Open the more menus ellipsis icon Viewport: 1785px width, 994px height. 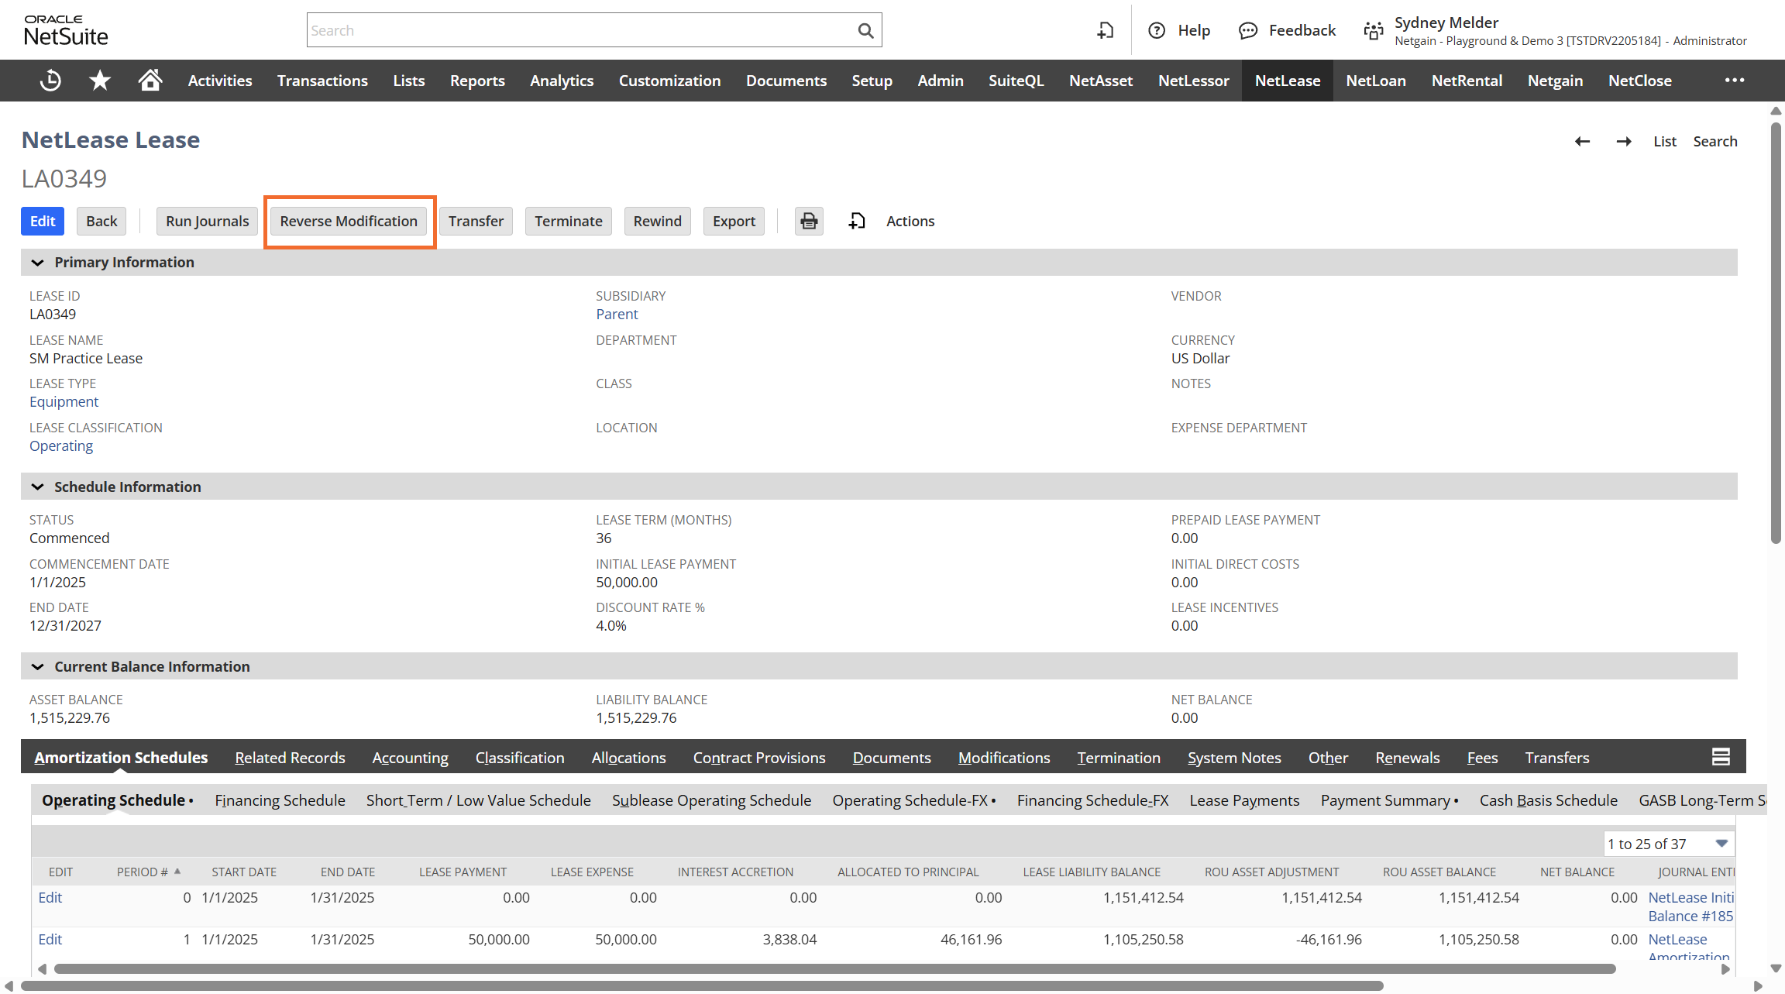pyautogui.click(x=1735, y=80)
